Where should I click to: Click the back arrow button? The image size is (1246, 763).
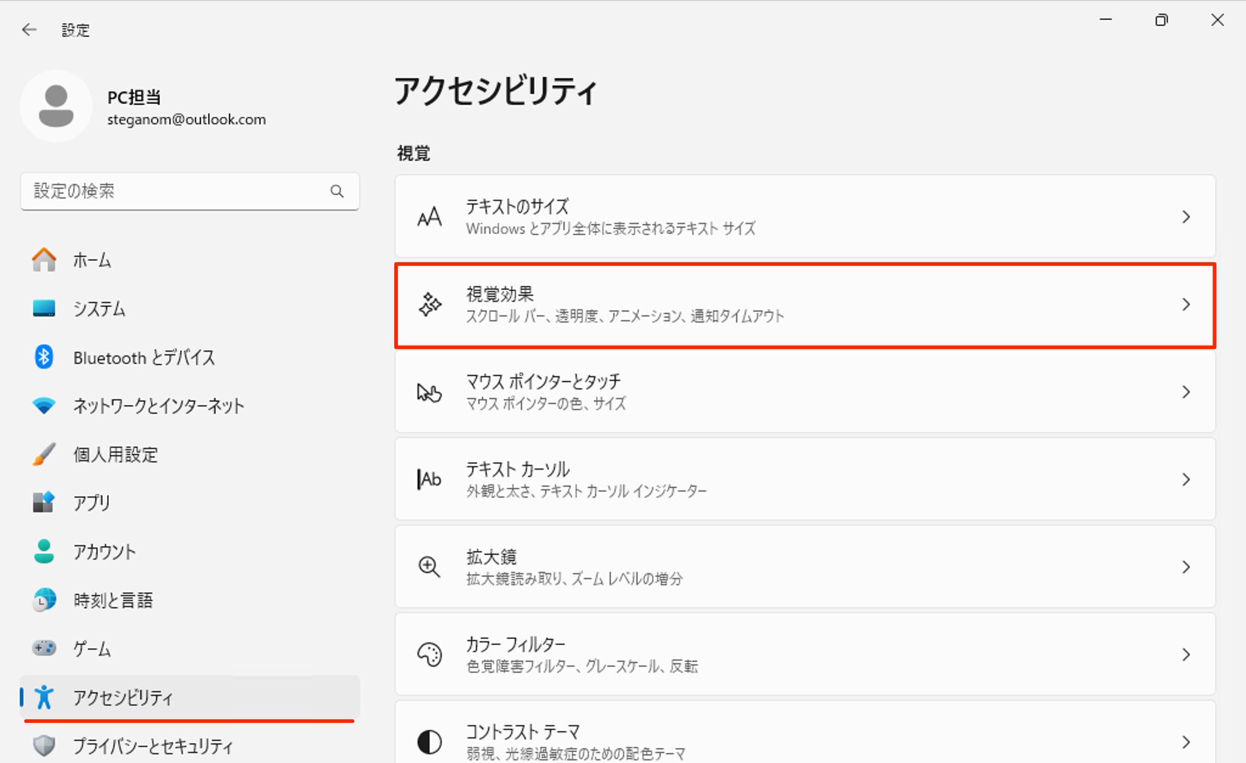click(29, 29)
